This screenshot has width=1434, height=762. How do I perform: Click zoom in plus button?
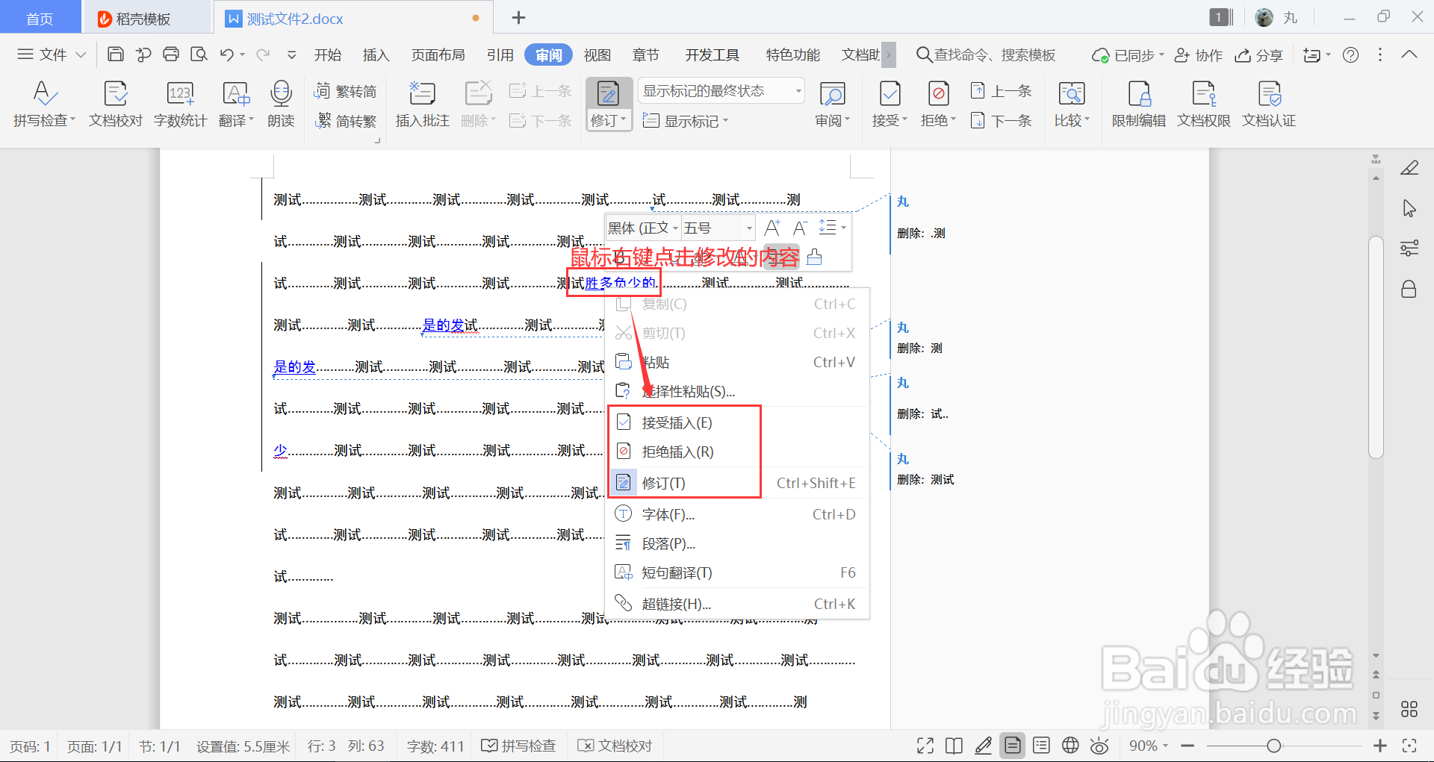[x=1380, y=745]
